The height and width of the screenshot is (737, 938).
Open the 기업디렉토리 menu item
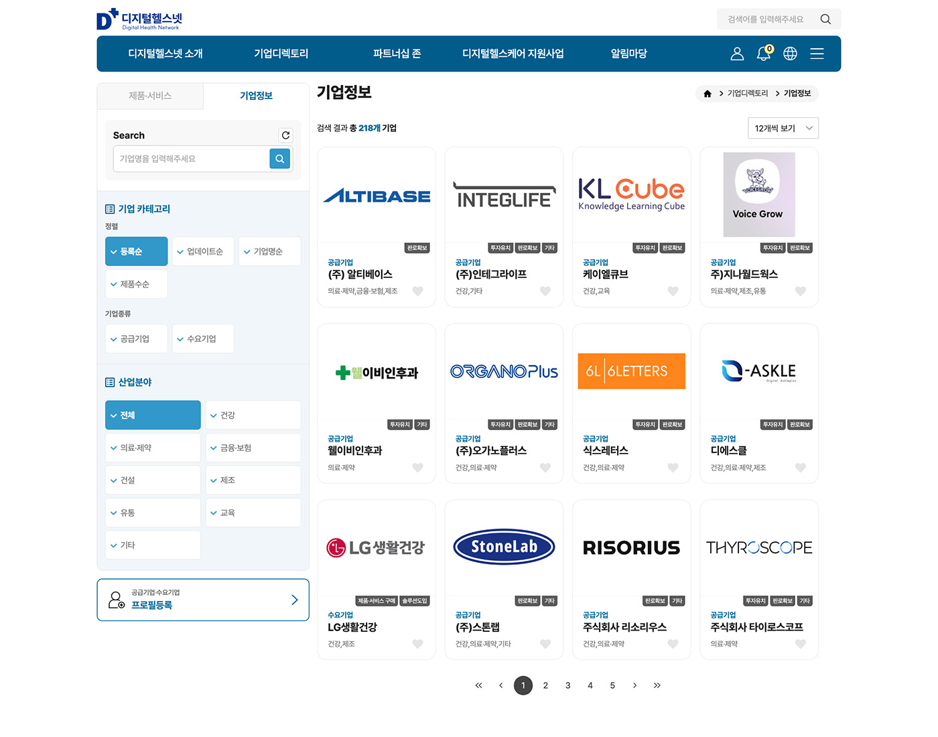click(281, 54)
